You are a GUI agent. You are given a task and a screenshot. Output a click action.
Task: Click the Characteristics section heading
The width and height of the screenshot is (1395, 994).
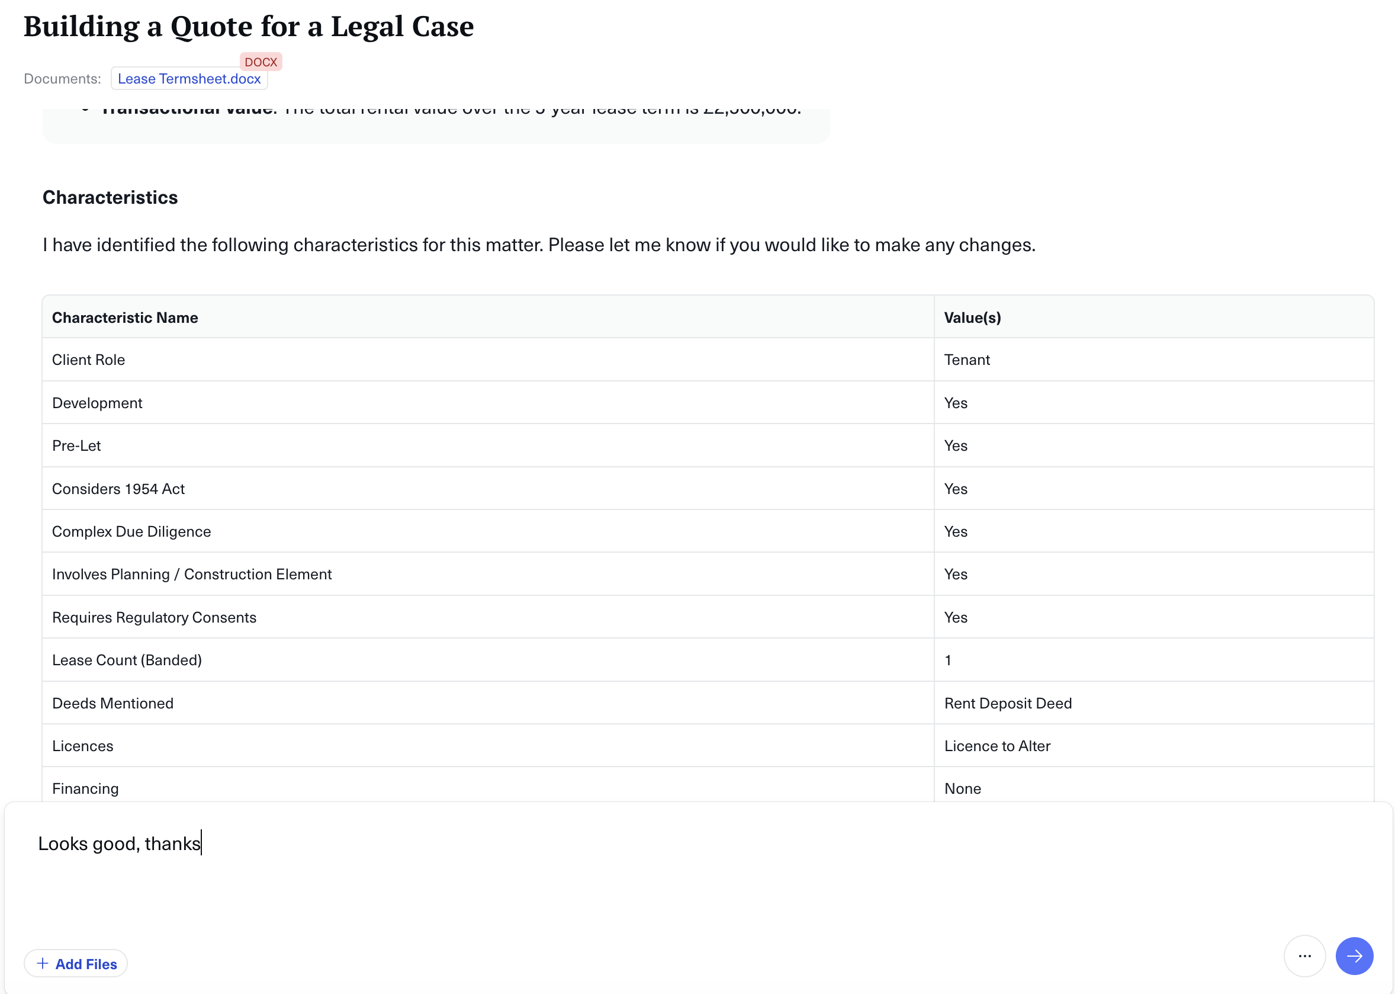pos(110,198)
